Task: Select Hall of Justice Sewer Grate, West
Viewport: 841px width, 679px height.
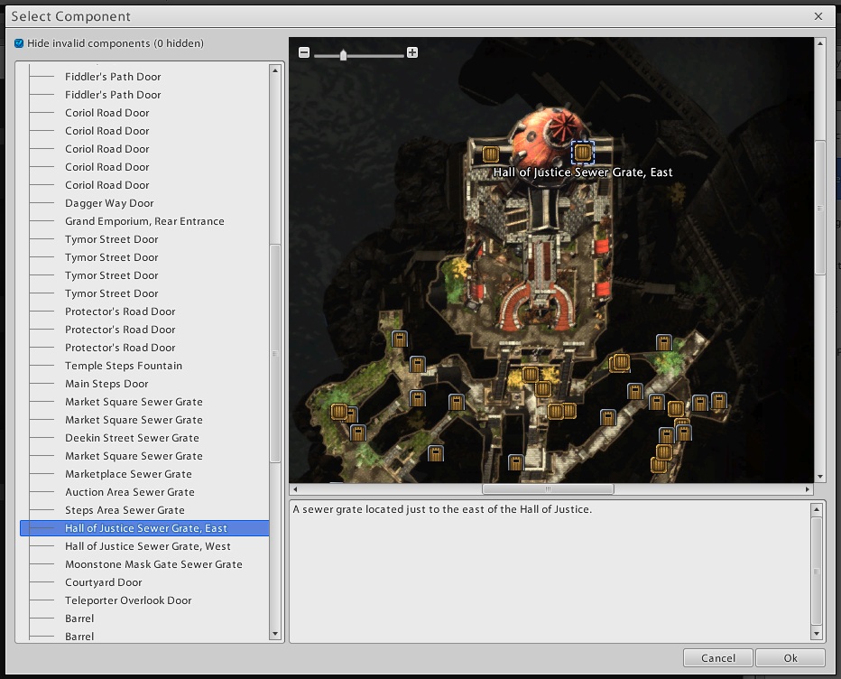Action: (x=148, y=546)
